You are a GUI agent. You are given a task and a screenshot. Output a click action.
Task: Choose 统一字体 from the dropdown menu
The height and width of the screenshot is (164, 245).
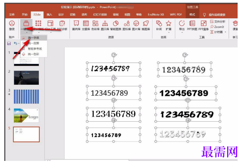tap(34, 38)
